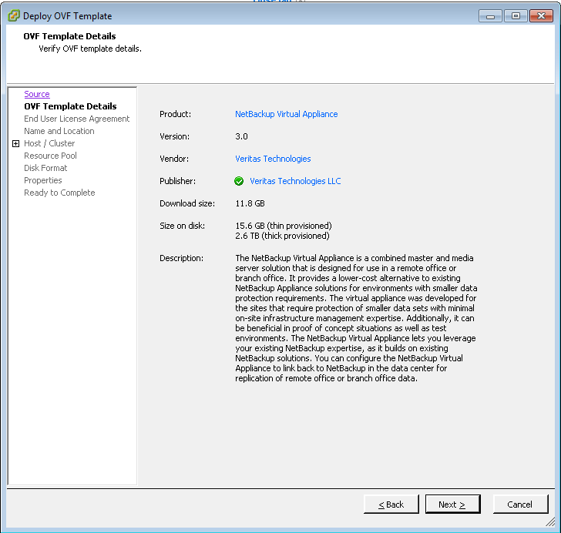The image size is (561, 533).
Task: Open Veritas Technologies LLC publisher link
Action: pos(295,181)
